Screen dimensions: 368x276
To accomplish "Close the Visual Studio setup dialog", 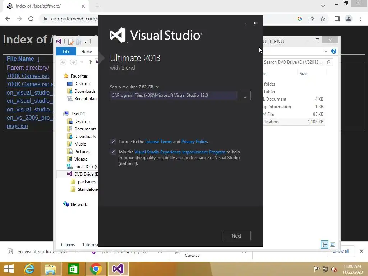I will coord(255,23).
